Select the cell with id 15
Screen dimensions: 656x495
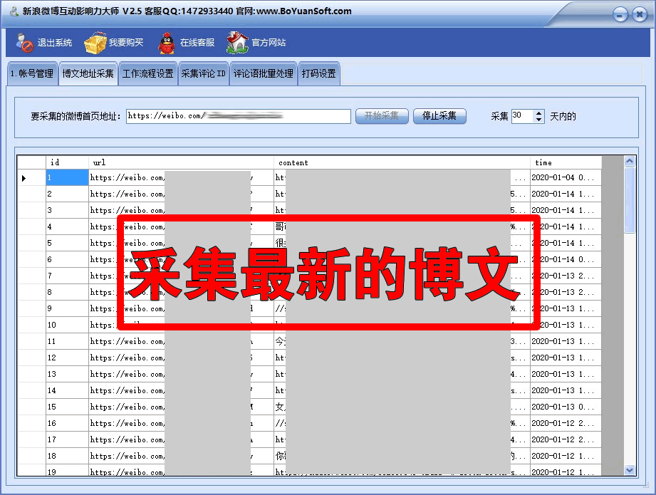67,407
